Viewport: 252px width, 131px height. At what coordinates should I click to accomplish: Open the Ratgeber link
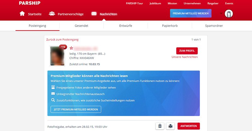213,3
